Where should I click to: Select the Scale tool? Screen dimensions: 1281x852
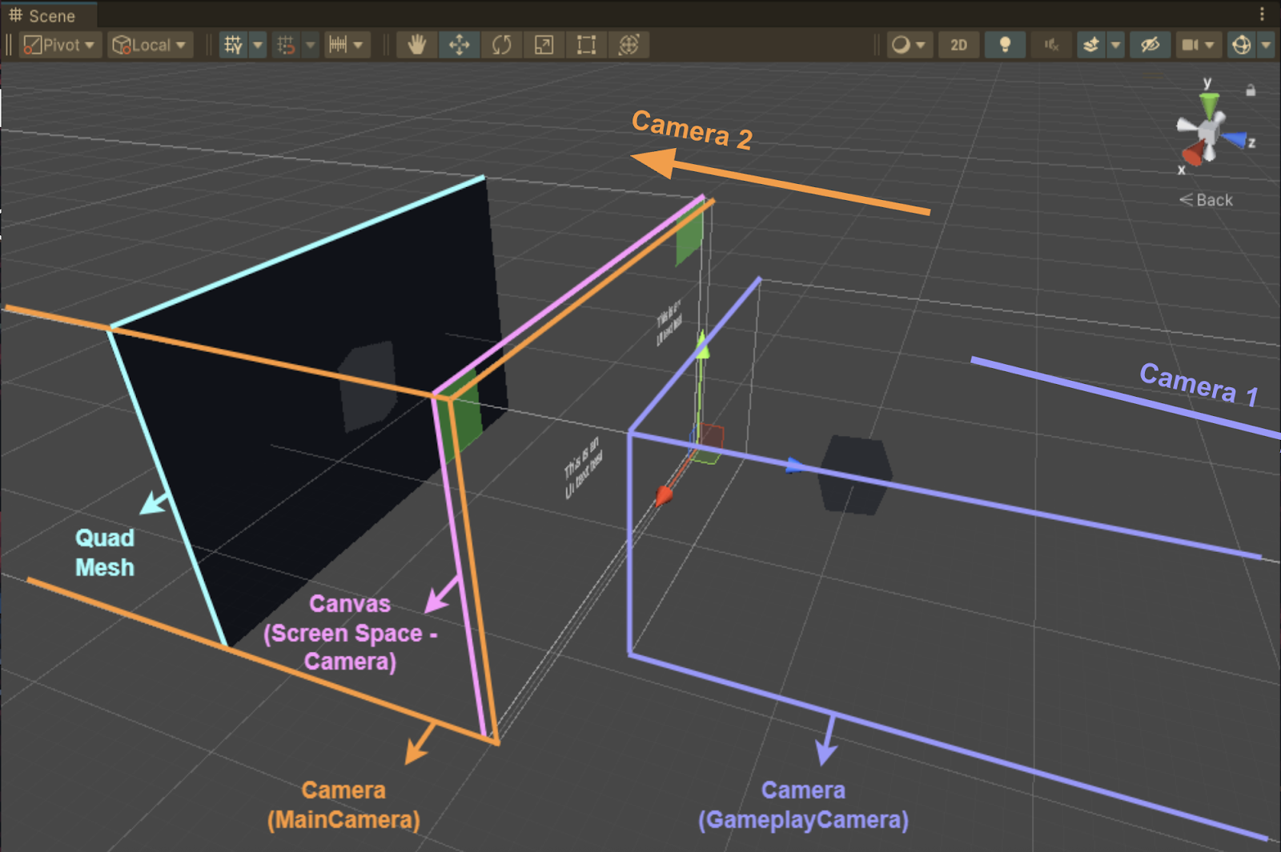pyautogui.click(x=544, y=45)
